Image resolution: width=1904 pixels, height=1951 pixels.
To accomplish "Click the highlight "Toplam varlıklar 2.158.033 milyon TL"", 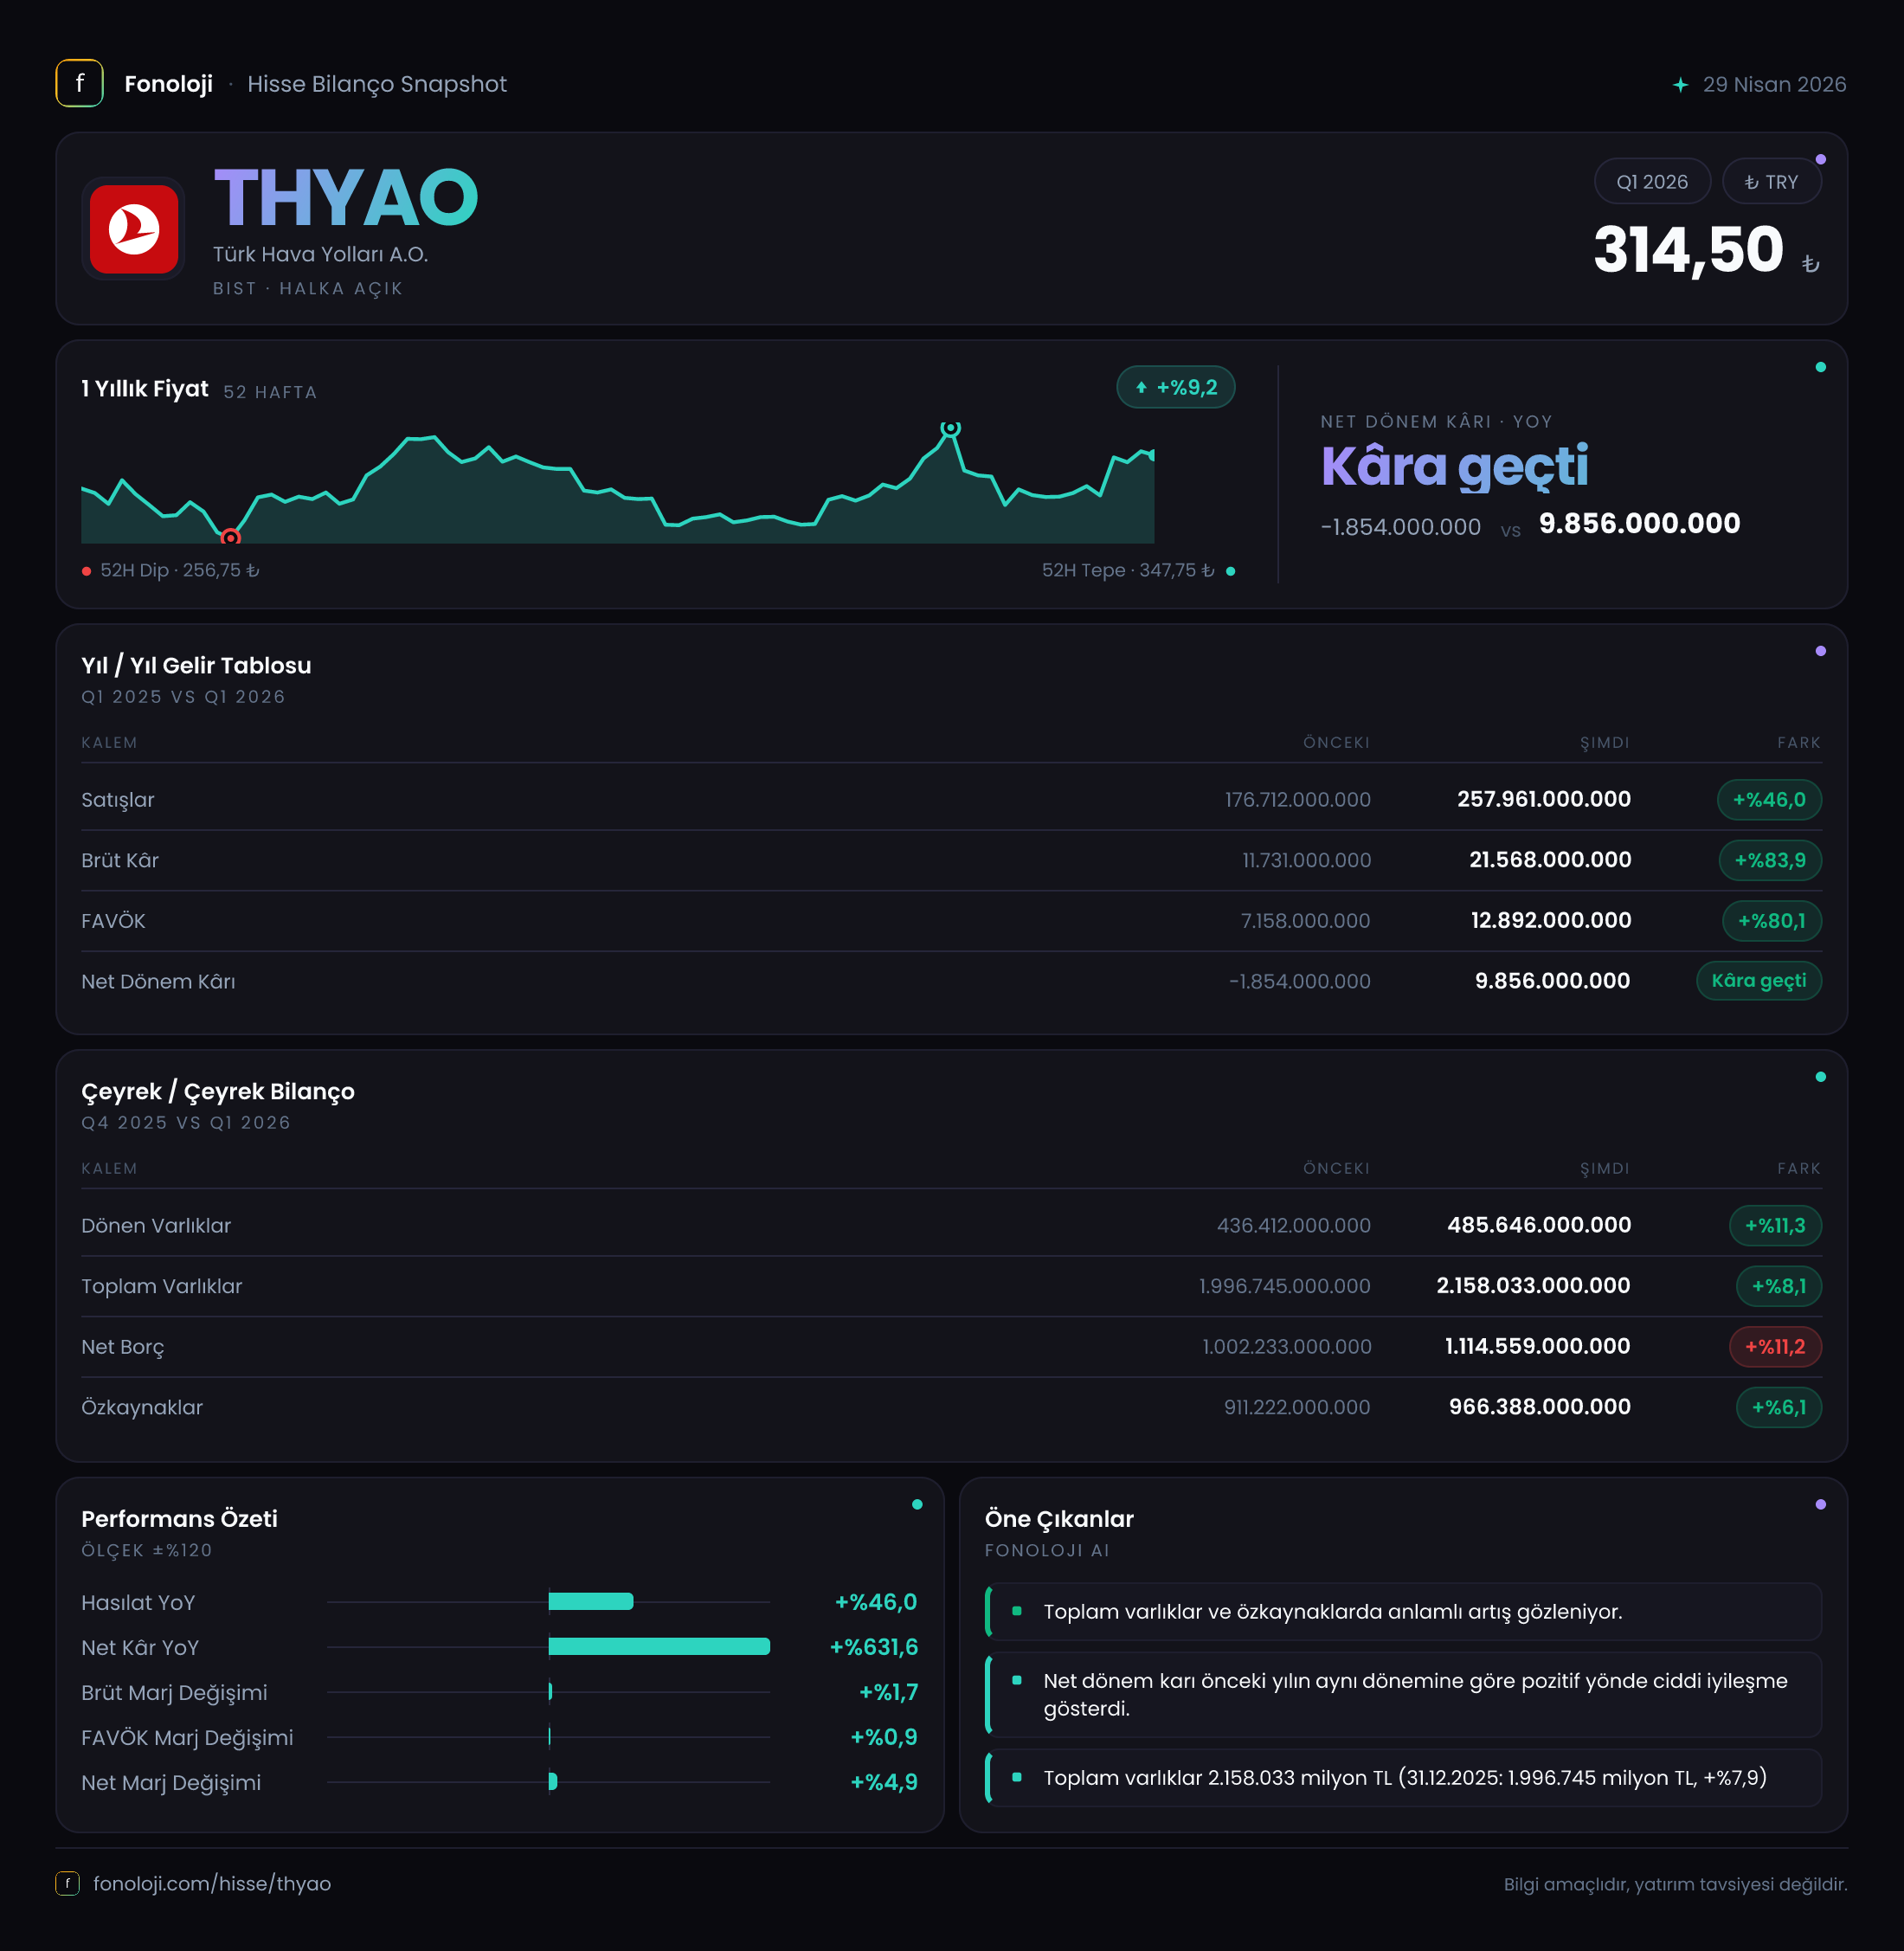I will coord(1403,1777).
